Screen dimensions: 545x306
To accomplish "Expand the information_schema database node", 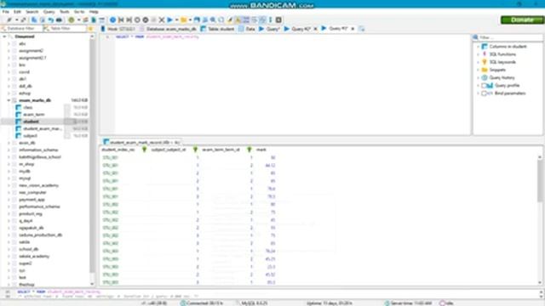I will point(9,150).
